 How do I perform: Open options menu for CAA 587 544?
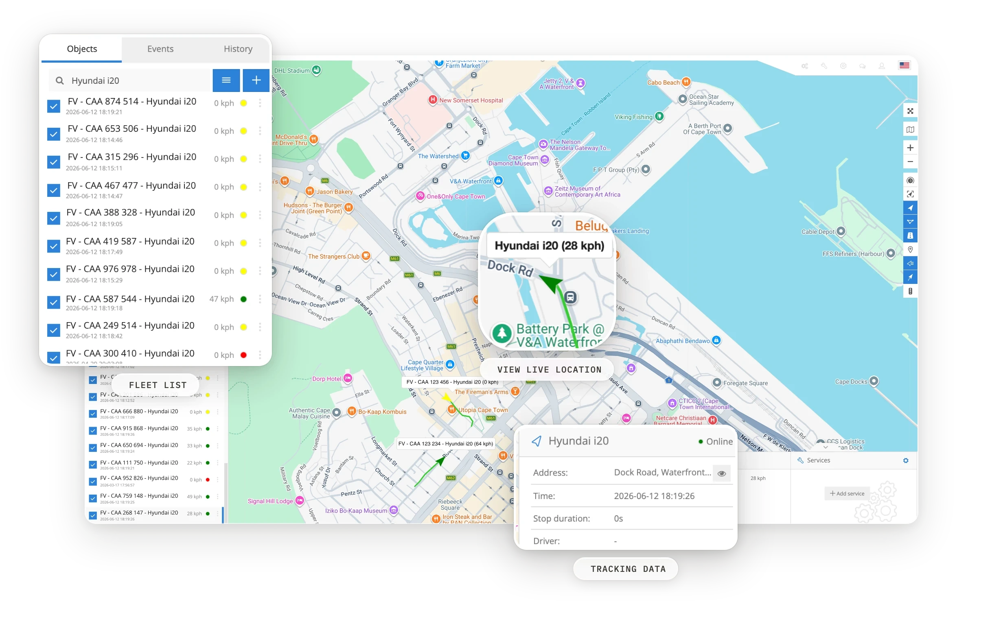260,299
